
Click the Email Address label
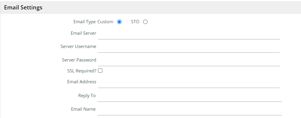coord(81,82)
